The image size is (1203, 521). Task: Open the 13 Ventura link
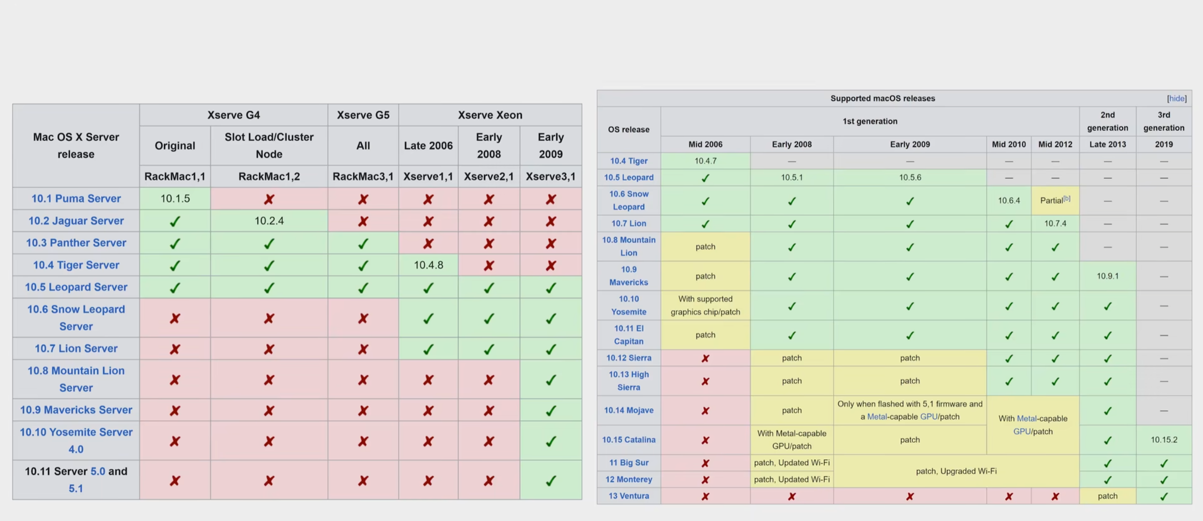(629, 496)
